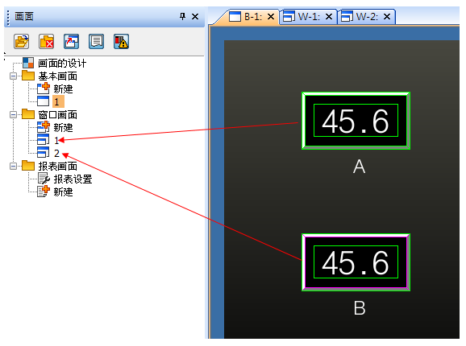Screen dimensions: 466x346
Task: Click 新建 under 窗口画面
Action: (x=63, y=127)
